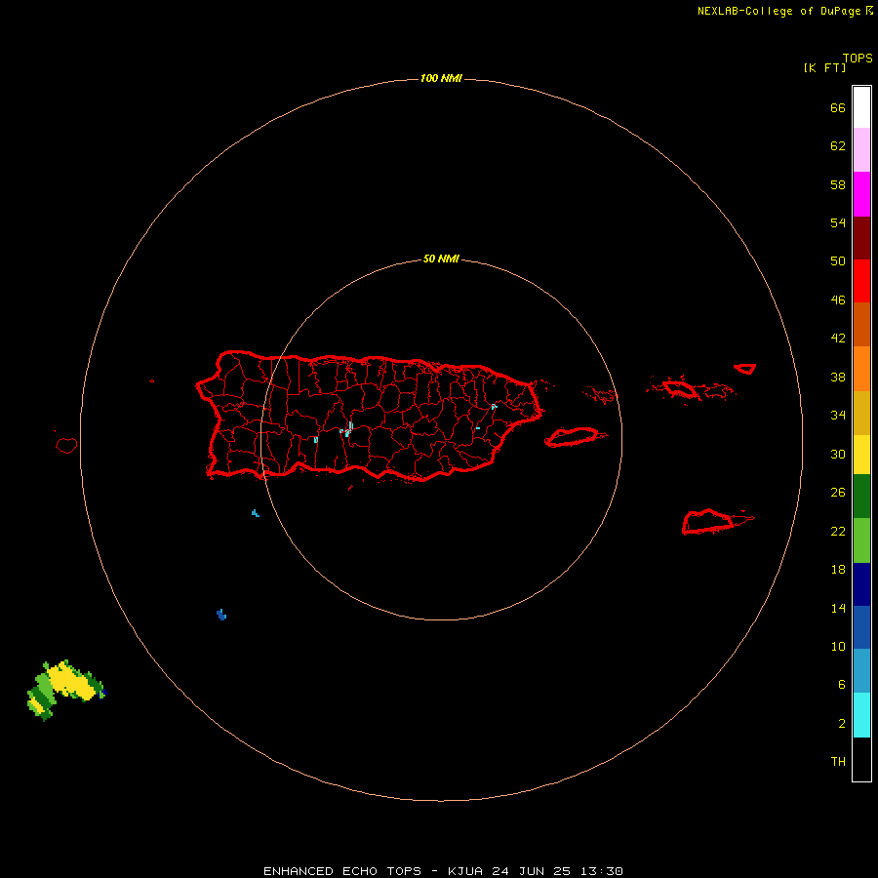Choose the dark orange legend swatch
878x878 pixels.
coord(861,325)
